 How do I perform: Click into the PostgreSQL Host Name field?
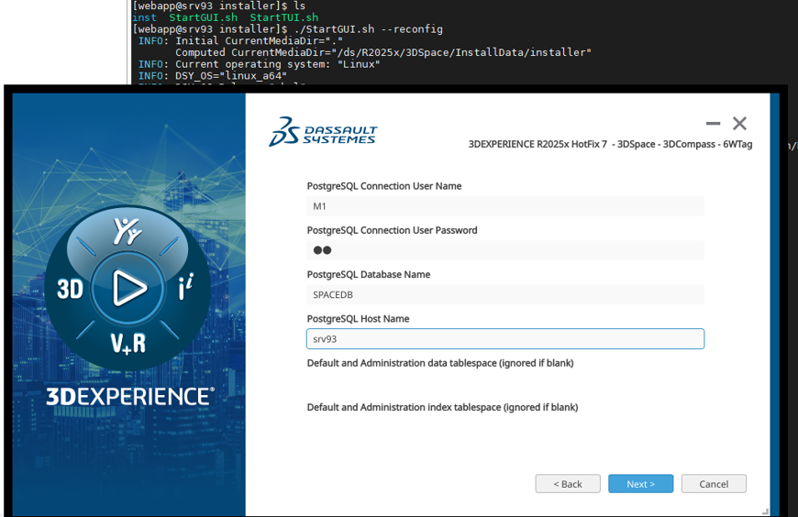[505, 339]
